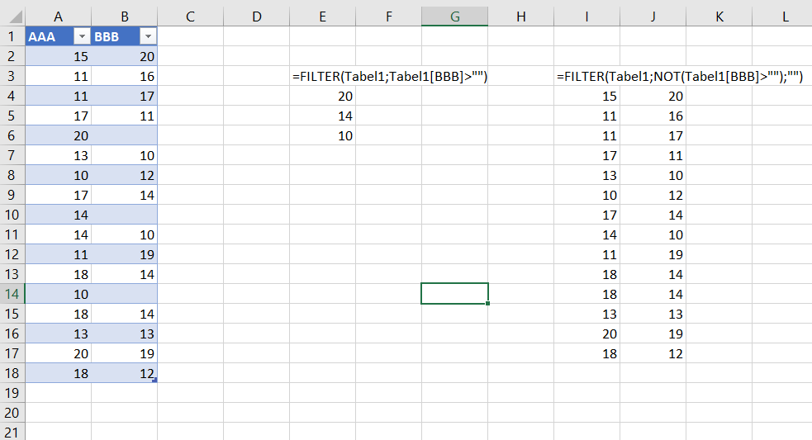This screenshot has height=440, width=812.
Task: Select column I header
Action: (x=586, y=17)
